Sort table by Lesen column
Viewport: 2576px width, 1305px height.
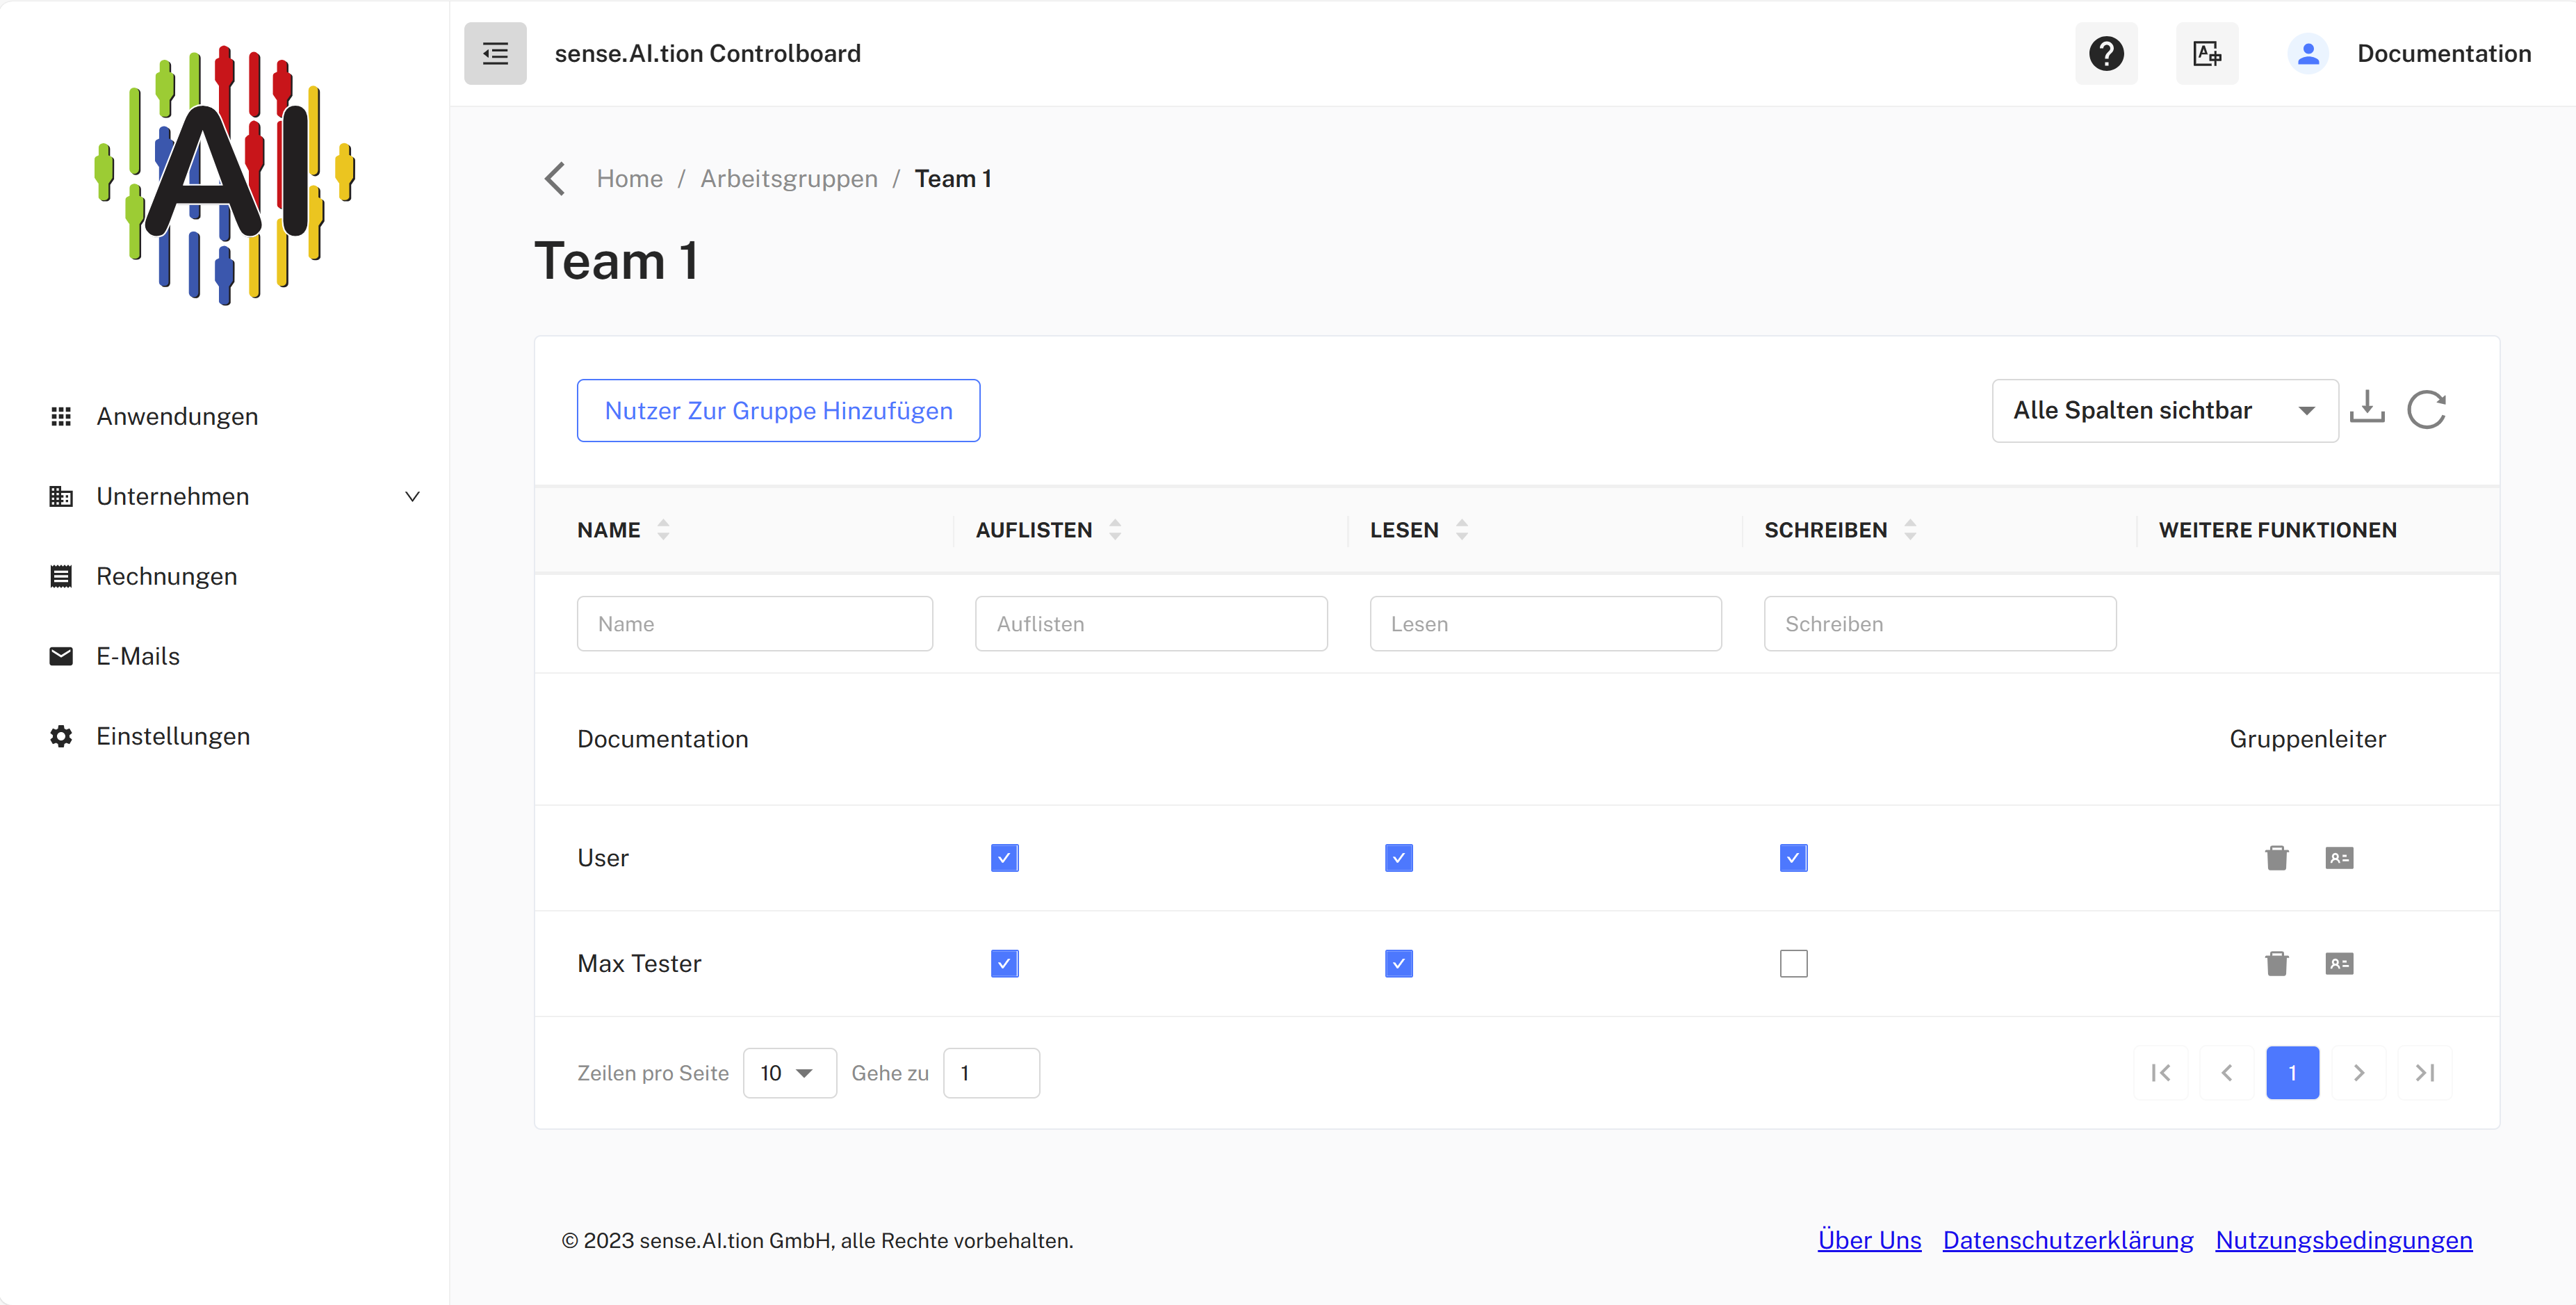pyautogui.click(x=1462, y=530)
